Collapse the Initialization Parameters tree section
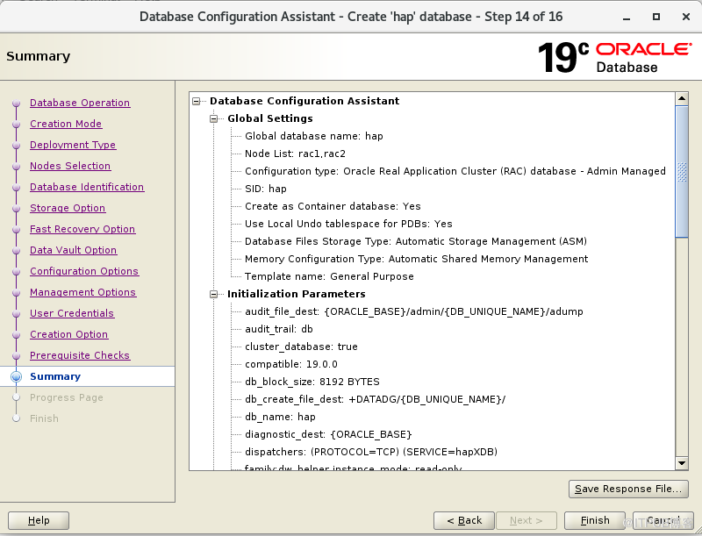 point(213,295)
